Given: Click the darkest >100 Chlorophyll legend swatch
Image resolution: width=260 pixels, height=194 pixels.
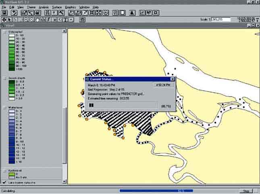Looking at the screenshot, I should [12, 69].
